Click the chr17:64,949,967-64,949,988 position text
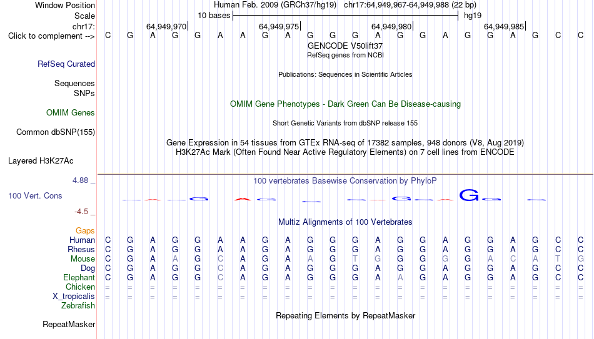594x339 pixels. tap(410, 5)
